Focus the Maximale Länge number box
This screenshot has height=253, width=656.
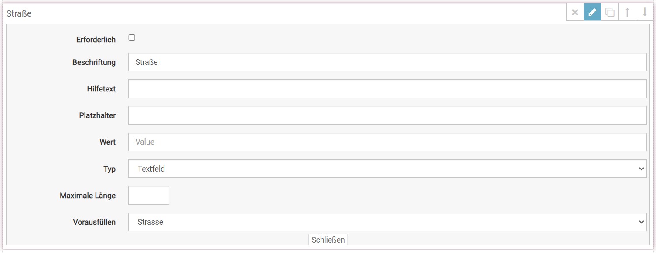[148, 196]
